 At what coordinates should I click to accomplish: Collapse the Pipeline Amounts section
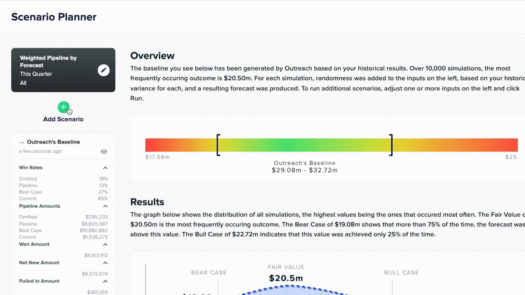(105, 206)
